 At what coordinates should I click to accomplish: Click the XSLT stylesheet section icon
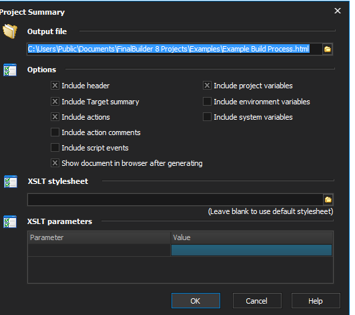[11, 181]
